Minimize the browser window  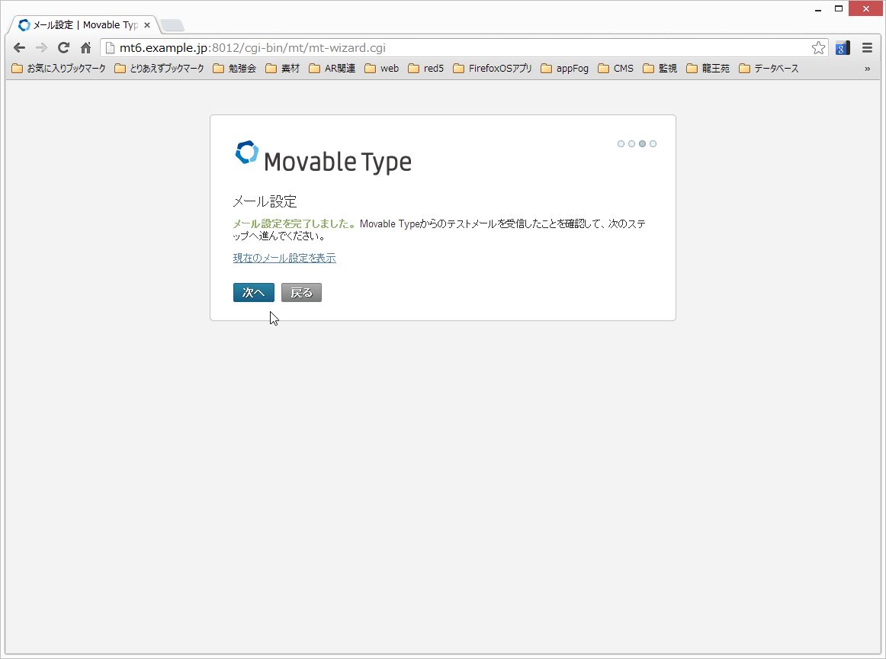[x=817, y=9]
